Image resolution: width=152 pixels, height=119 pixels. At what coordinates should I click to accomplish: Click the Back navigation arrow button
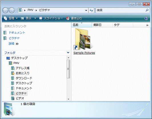[x=5, y=10]
